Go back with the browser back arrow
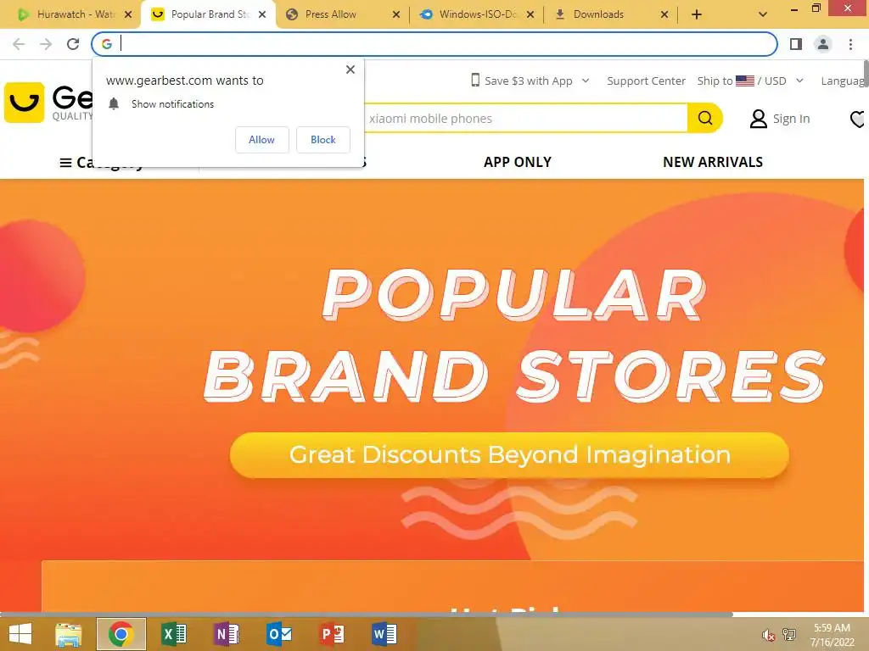 point(19,44)
